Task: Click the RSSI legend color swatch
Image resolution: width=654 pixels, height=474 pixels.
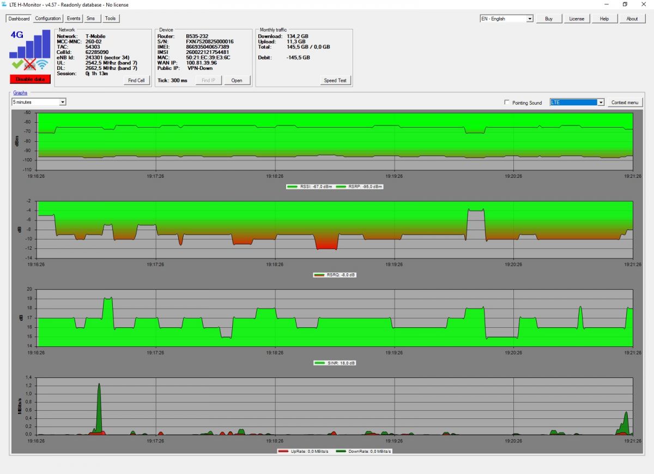Action: coord(293,187)
